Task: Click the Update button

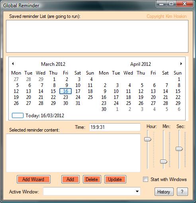Action: point(115,179)
